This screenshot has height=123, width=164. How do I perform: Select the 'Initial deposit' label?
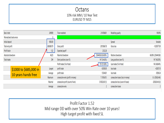click(x=8, y=42)
